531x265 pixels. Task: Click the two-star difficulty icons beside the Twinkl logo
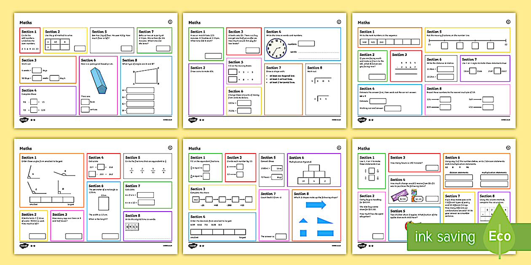(x=32, y=119)
